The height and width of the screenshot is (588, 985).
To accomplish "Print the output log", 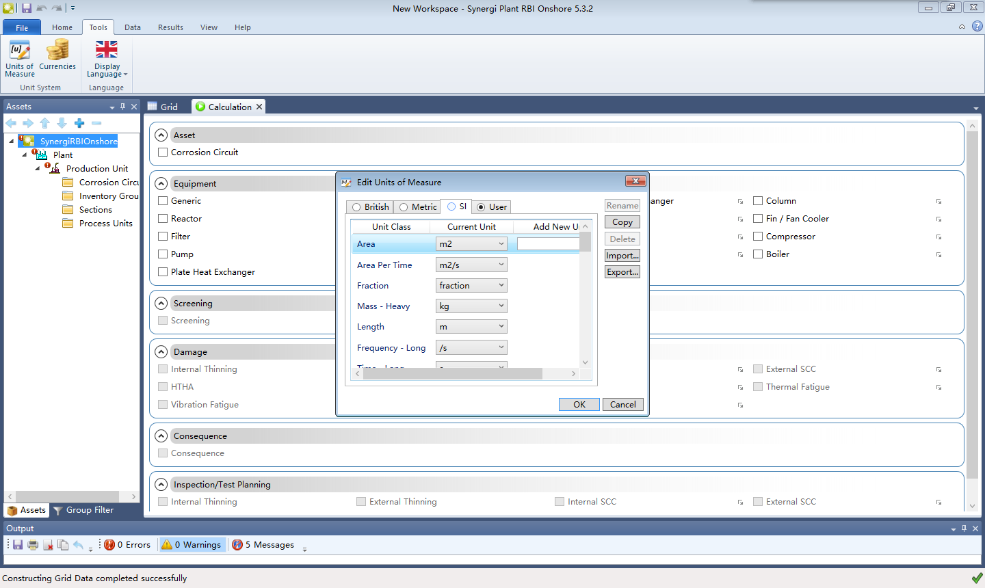I will [33, 545].
